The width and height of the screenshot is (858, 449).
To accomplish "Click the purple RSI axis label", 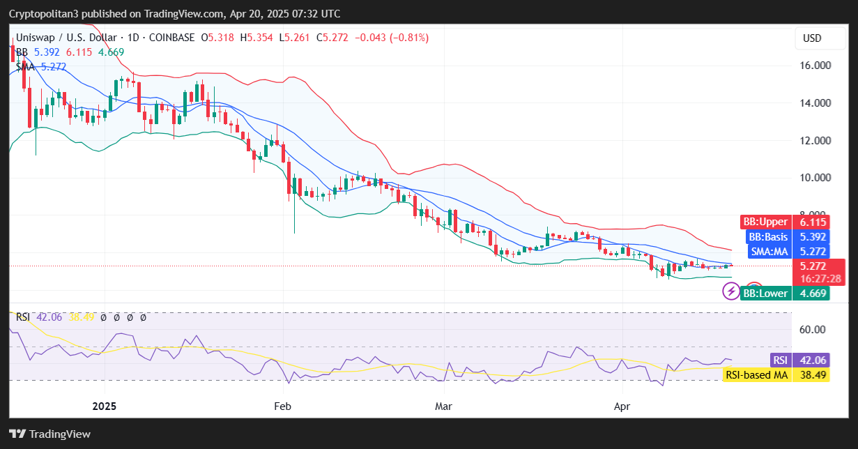I will (781, 360).
